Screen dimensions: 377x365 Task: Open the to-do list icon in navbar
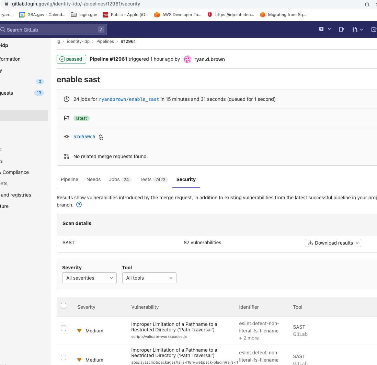[x=374, y=30]
